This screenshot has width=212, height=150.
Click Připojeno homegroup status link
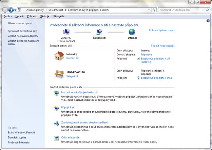coord(146,55)
